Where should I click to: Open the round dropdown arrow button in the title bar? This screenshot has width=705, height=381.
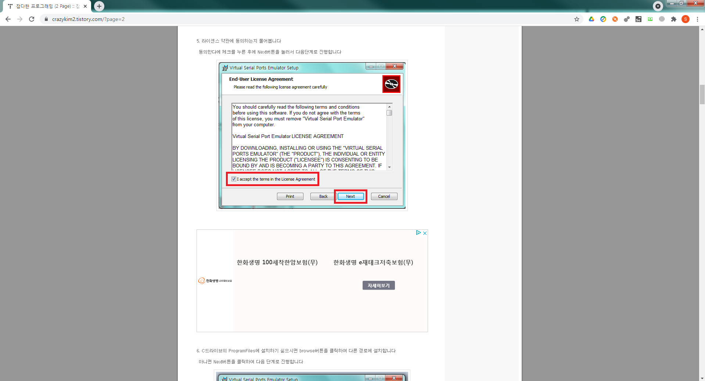tap(658, 6)
